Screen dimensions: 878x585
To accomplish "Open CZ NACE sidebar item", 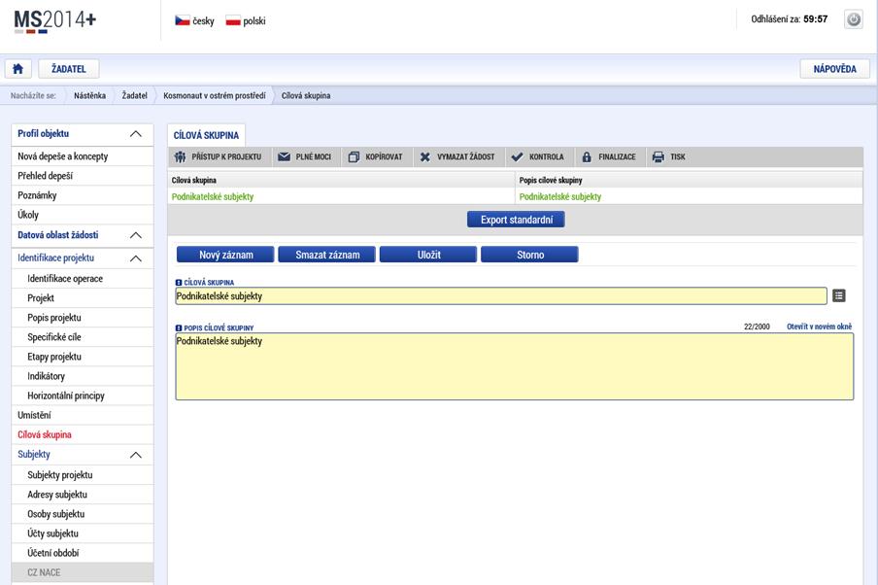I will (x=83, y=572).
